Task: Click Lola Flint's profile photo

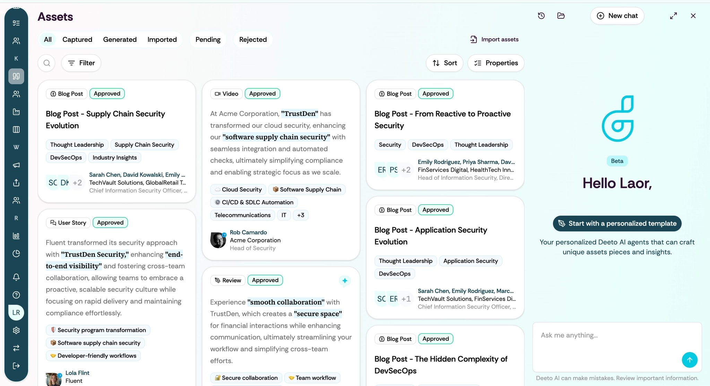Action: (x=54, y=379)
